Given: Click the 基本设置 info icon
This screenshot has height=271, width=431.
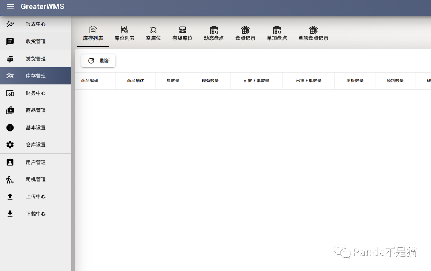Looking at the screenshot, I should (x=10, y=128).
